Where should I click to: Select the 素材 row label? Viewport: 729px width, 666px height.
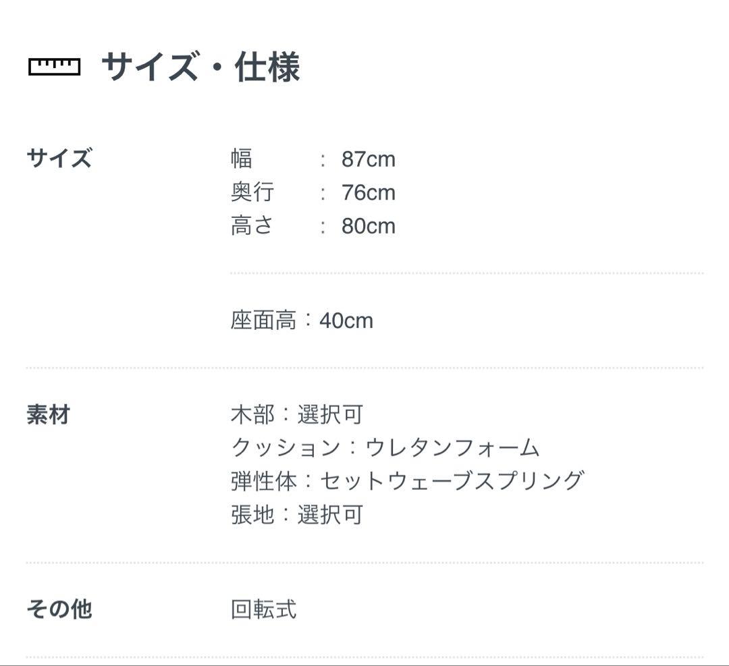48,414
